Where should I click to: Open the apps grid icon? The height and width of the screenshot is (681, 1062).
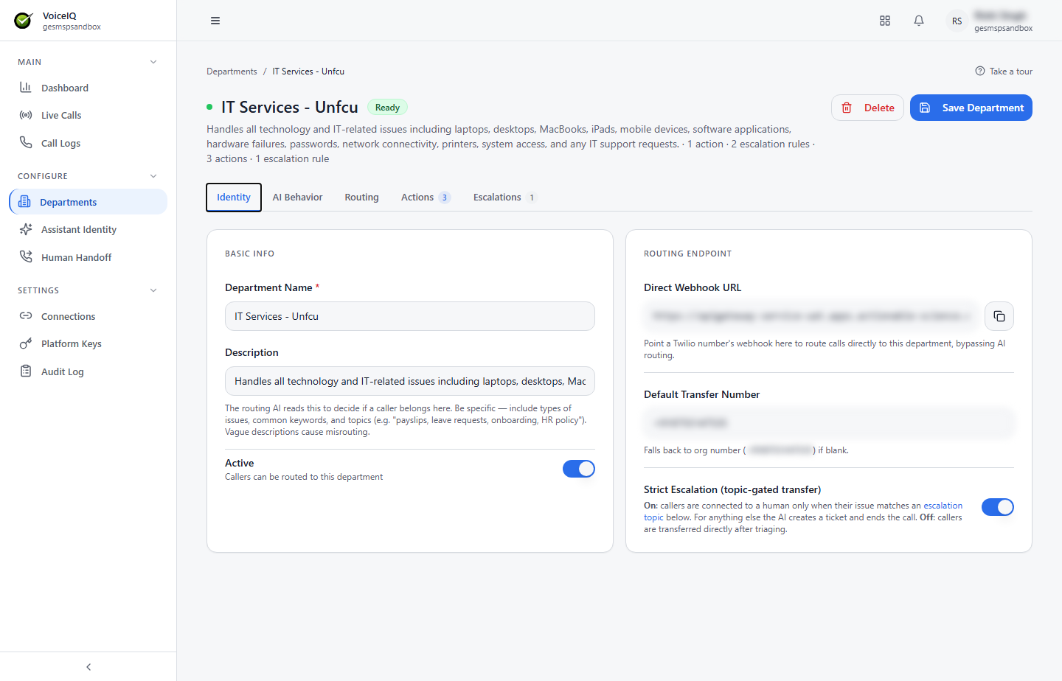click(885, 21)
